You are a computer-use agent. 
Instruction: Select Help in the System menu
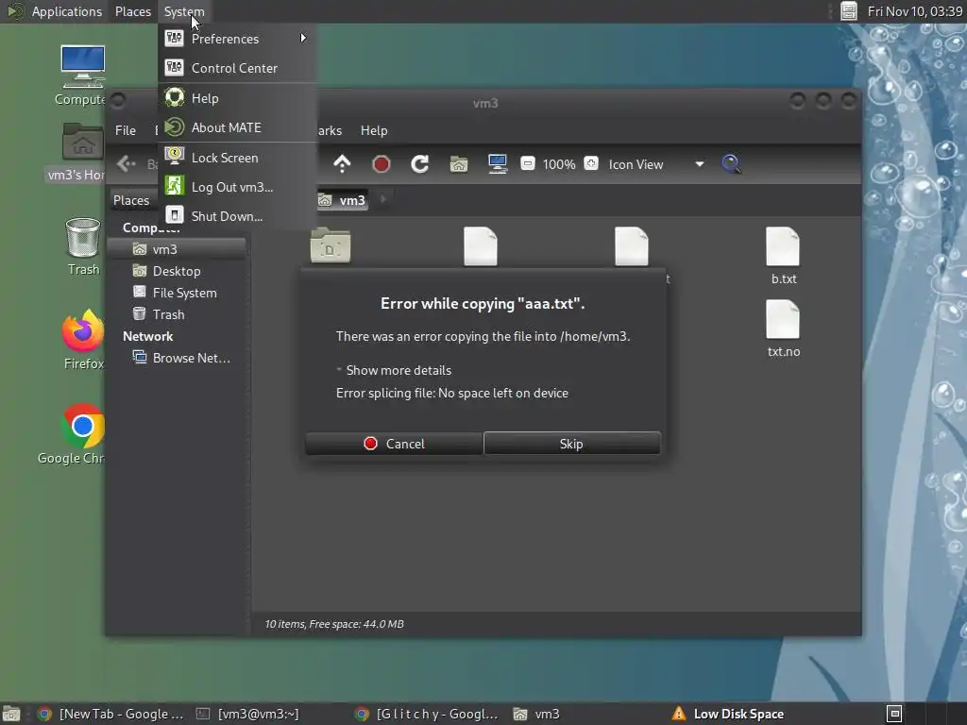click(x=237, y=98)
